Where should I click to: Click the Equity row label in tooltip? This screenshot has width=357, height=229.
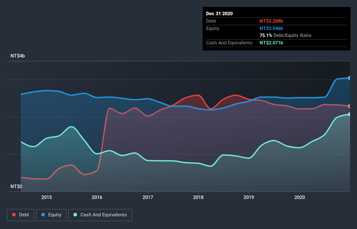(x=213, y=28)
